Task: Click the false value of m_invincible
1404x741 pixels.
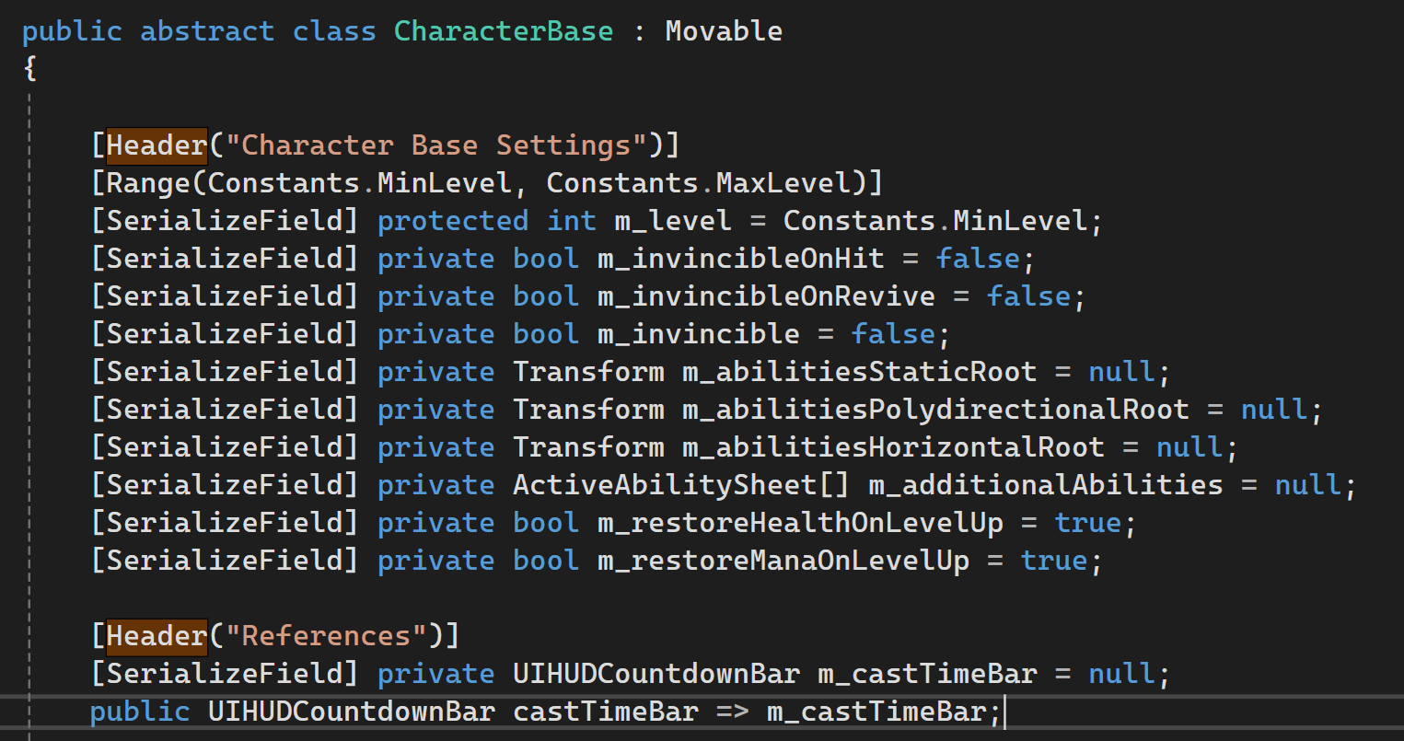Action: point(892,334)
